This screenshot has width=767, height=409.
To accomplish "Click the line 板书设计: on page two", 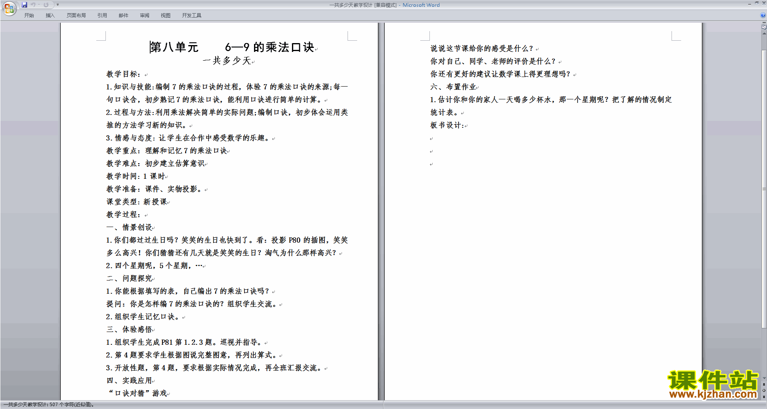I will tap(447, 125).
